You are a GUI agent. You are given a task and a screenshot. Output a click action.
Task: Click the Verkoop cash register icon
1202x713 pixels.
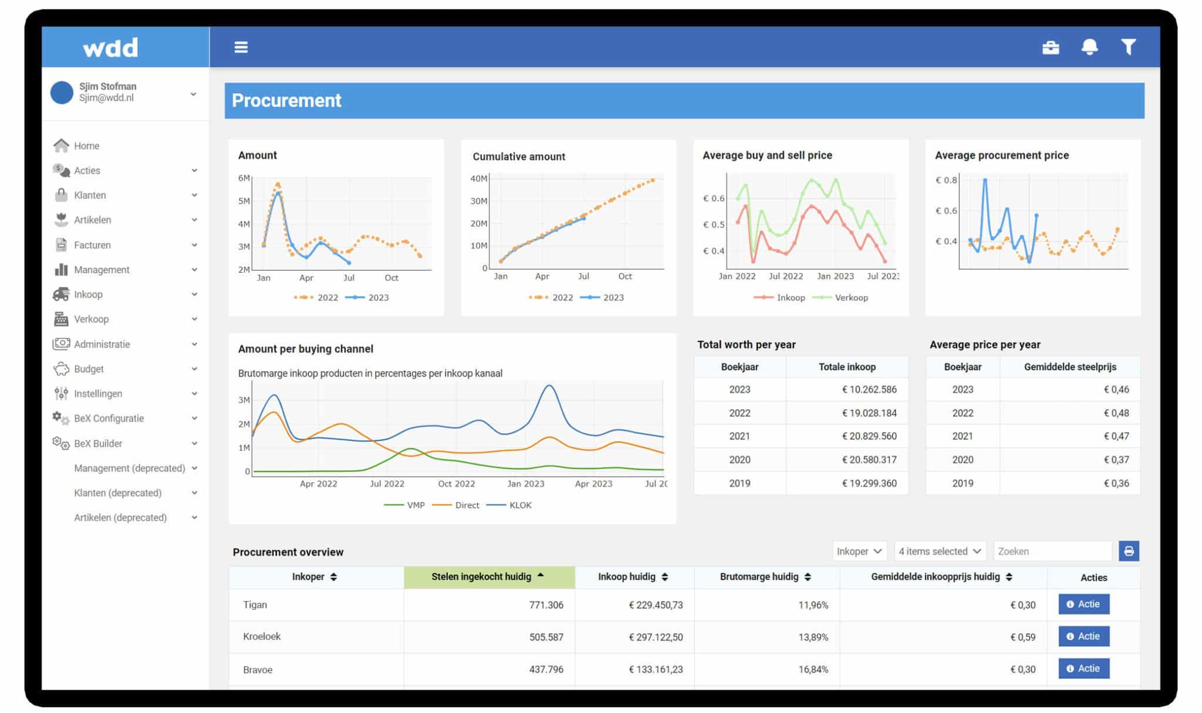tap(61, 319)
